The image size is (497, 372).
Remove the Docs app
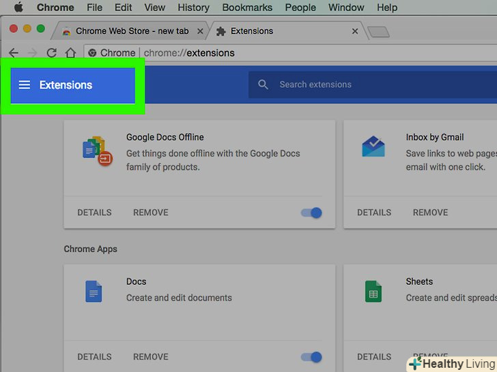click(x=150, y=356)
